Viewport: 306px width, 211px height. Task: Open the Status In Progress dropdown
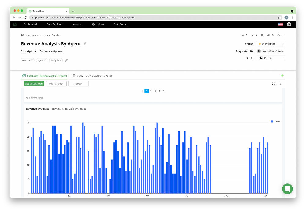pos(271,44)
